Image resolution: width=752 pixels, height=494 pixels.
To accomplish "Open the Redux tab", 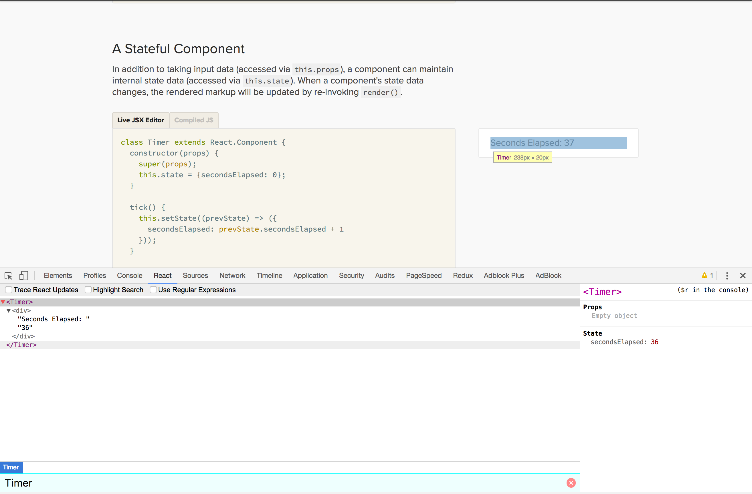I will [x=463, y=276].
